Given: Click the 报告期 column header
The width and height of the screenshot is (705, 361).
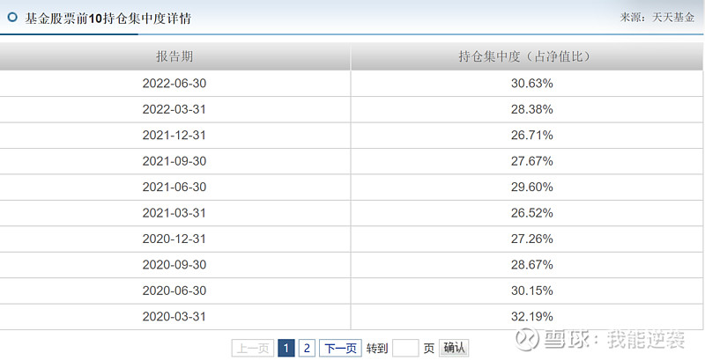Looking at the screenshot, I should pyautogui.click(x=174, y=56).
